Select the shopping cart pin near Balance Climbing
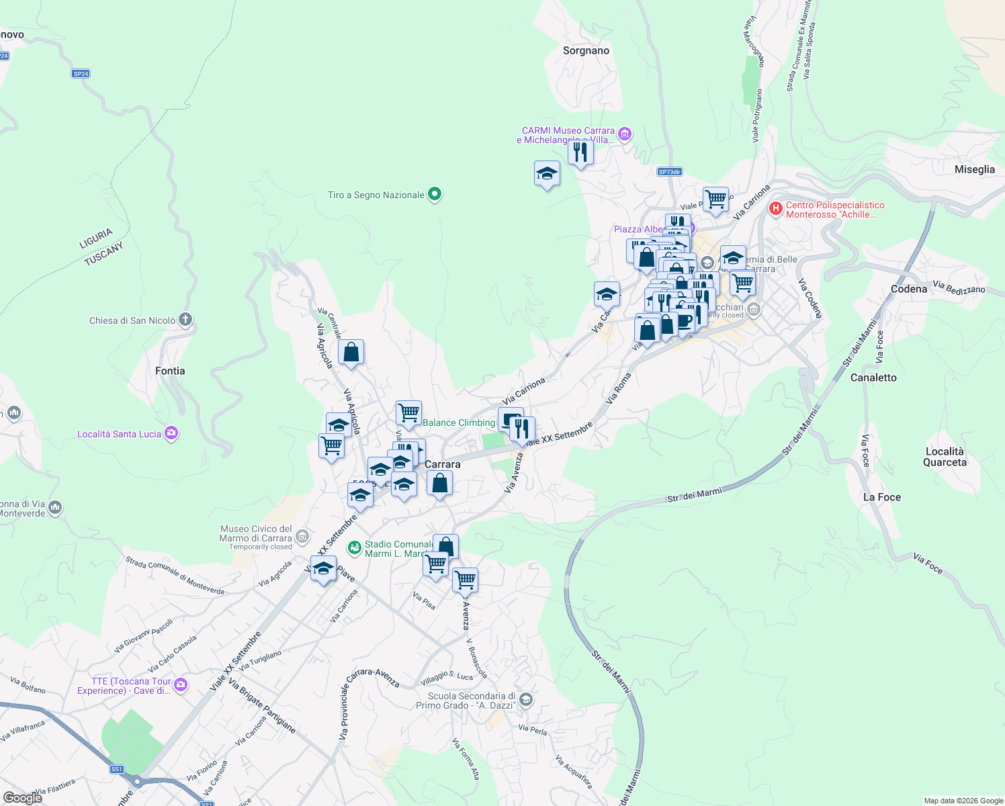This screenshot has height=806, width=1005. pos(408,411)
